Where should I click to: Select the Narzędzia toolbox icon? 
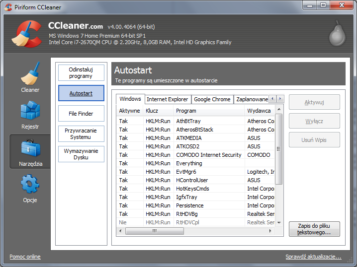[30, 148]
